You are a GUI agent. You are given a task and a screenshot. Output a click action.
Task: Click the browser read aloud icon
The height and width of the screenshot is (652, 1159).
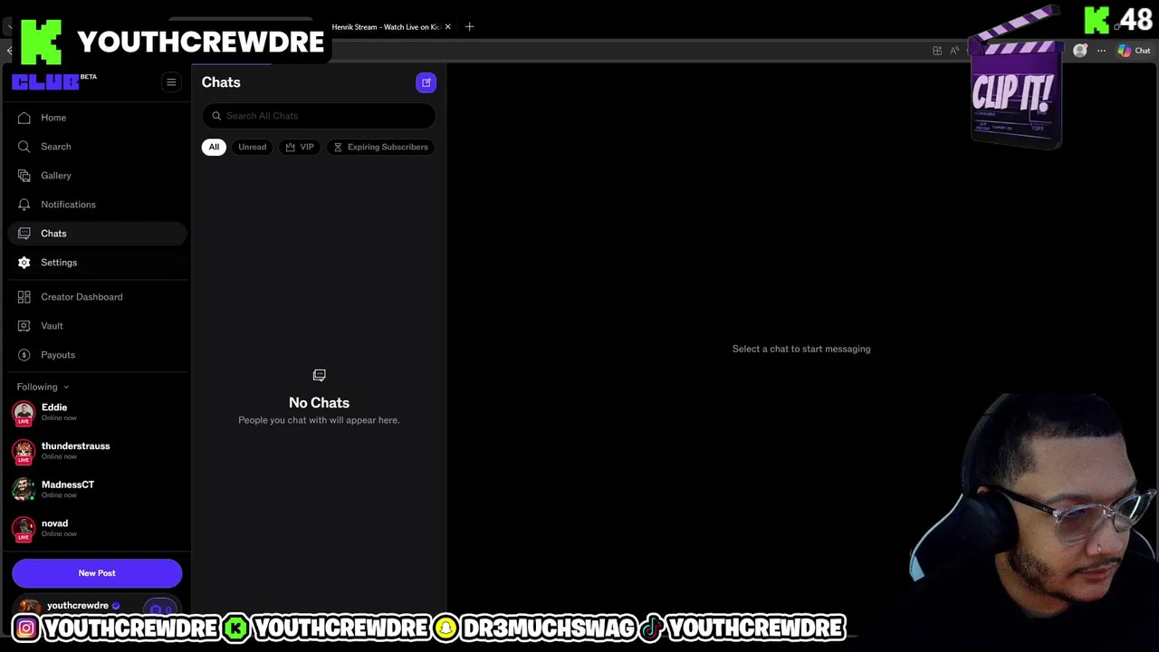pos(954,51)
